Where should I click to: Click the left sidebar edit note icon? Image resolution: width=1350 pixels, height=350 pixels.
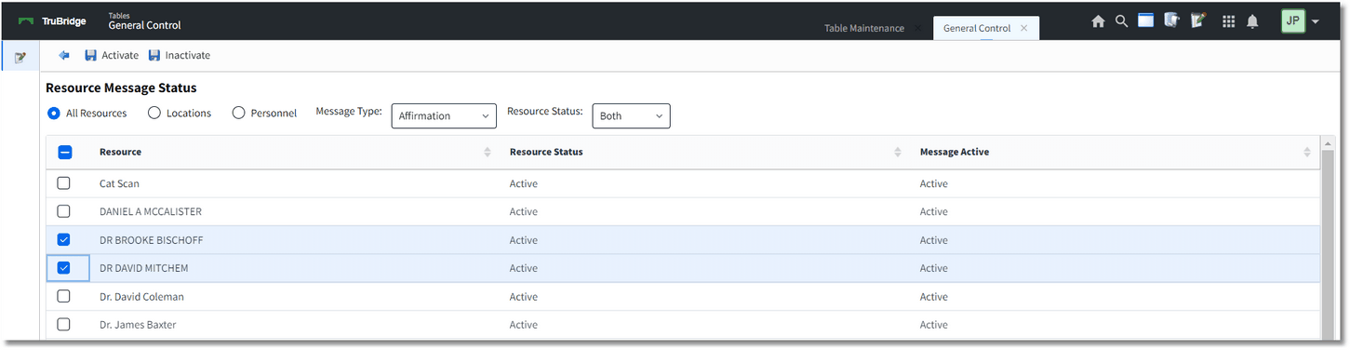tap(20, 57)
